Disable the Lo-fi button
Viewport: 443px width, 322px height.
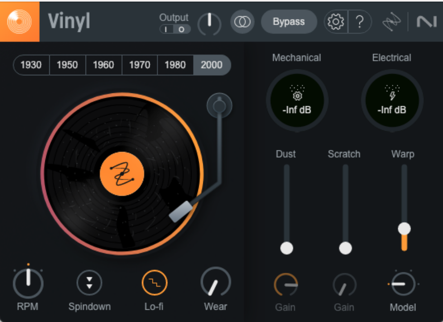click(x=154, y=283)
